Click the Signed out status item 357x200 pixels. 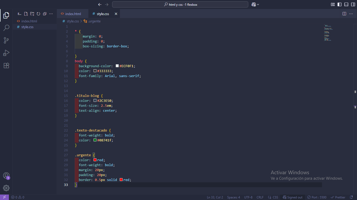[293, 197]
